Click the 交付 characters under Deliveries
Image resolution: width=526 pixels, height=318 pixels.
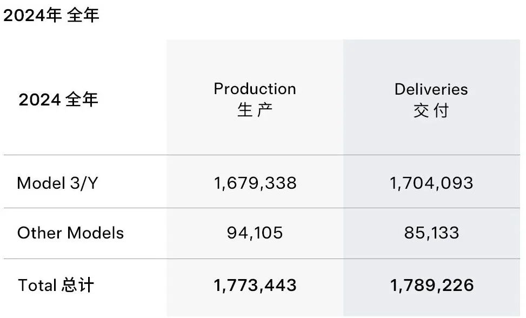(431, 110)
